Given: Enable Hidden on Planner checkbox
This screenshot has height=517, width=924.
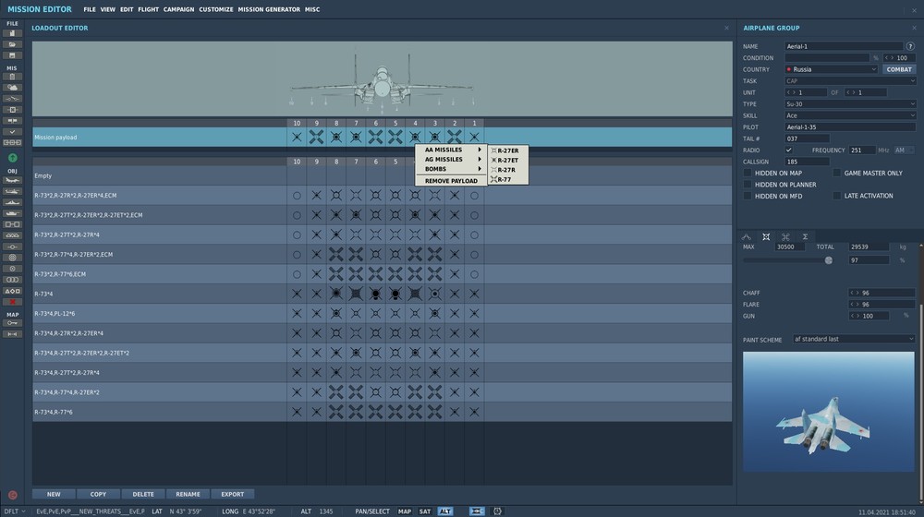Looking at the screenshot, I should 748,185.
